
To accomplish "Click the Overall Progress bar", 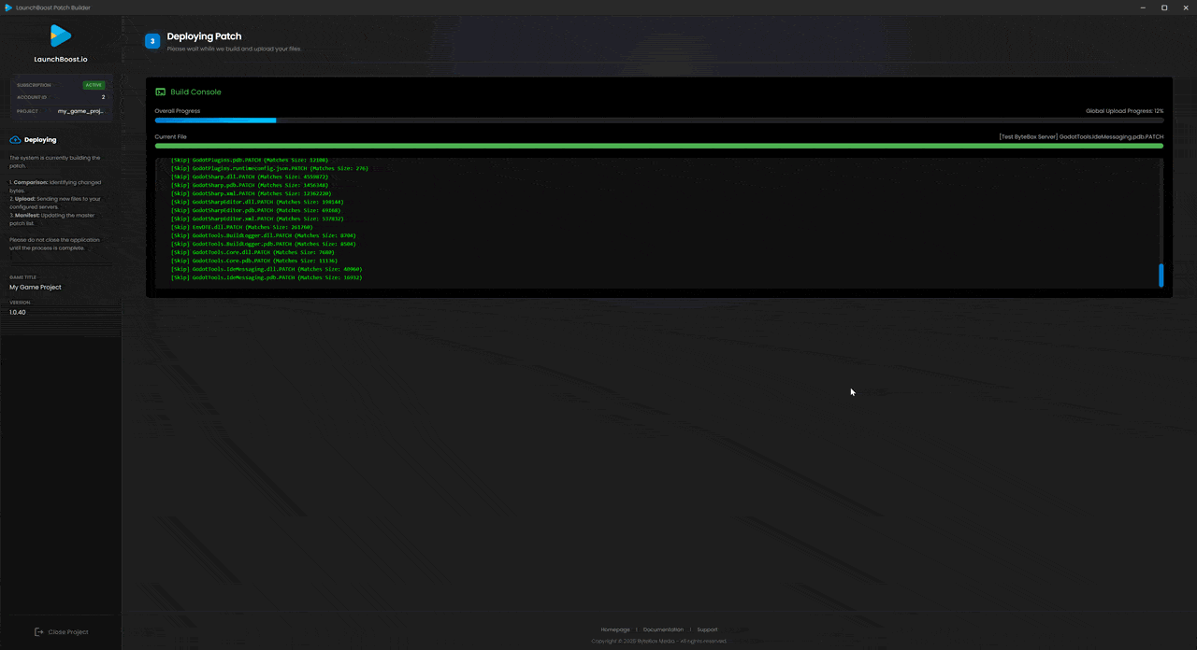I will click(x=659, y=120).
